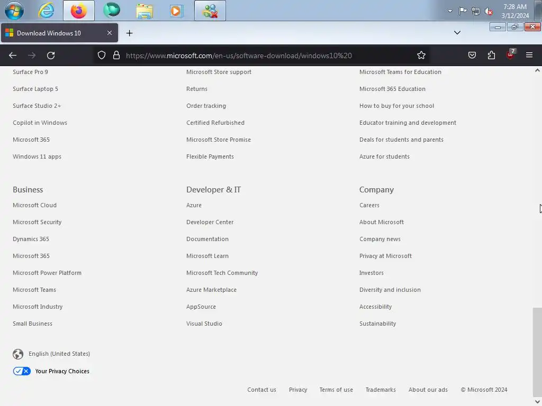Open Dynamics 365 link
The width and height of the screenshot is (542, 406).
tap(31, 239)
